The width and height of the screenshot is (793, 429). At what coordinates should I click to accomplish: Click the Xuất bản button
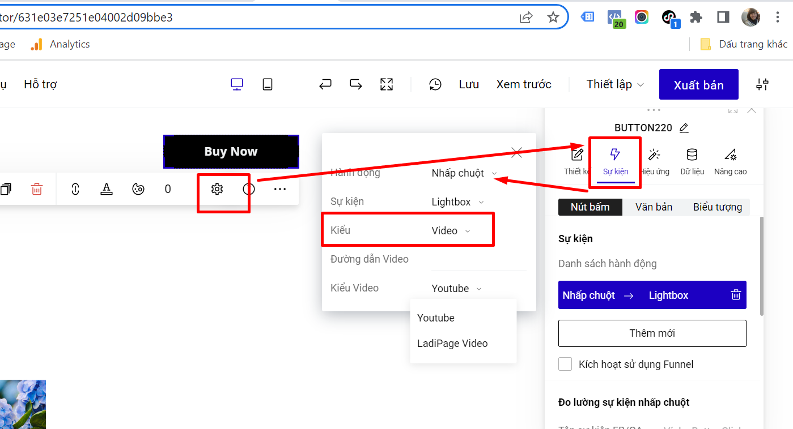click(698, 85)
